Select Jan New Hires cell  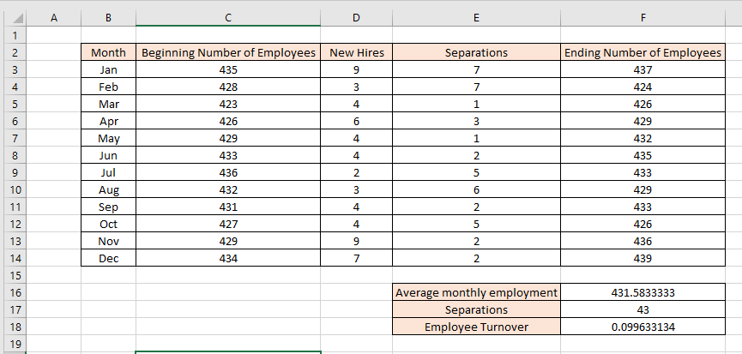coord(356,70)
